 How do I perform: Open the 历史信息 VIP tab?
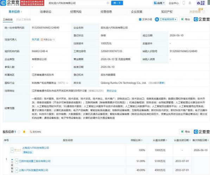click(x=195, y=12)
